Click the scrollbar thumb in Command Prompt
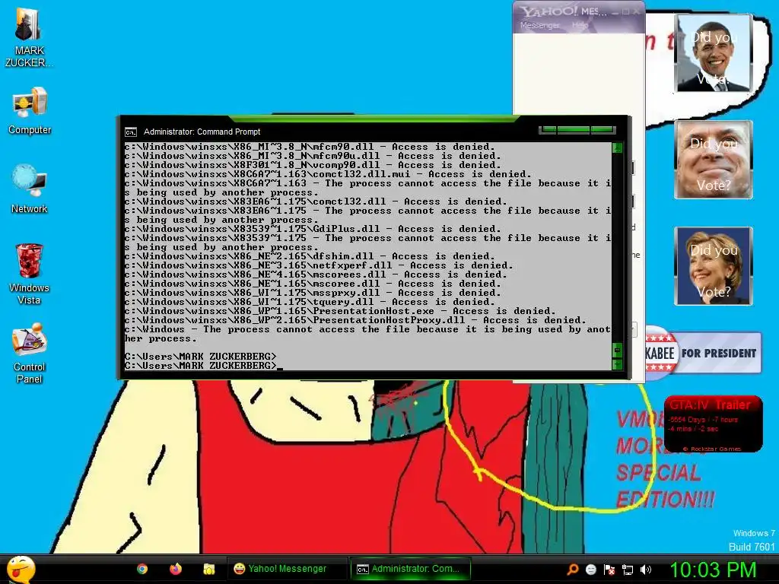Viewport: 779px width, 584px height. coord(617,350)
